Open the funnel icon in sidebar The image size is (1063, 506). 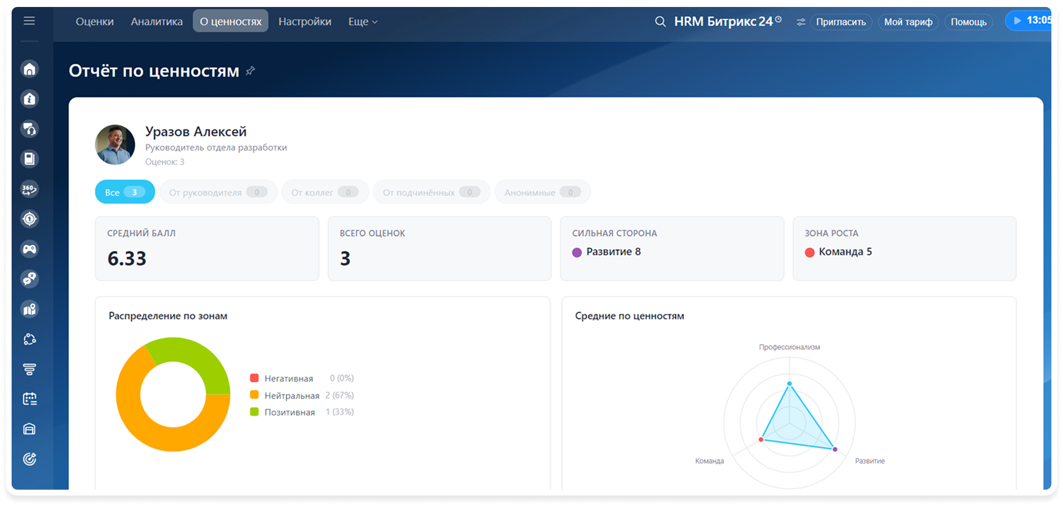(x=30, y=369)
